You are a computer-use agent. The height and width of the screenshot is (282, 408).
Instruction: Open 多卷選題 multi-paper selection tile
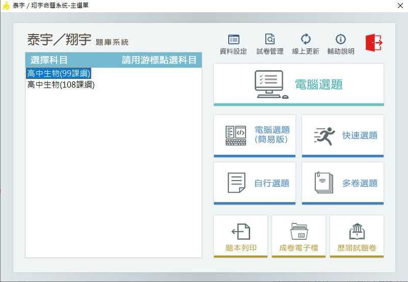click(x=343, y=184)
